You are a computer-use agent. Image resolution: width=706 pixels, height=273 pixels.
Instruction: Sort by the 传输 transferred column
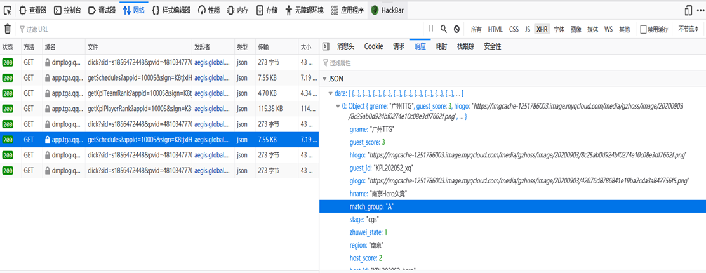(x=276, y=46)
